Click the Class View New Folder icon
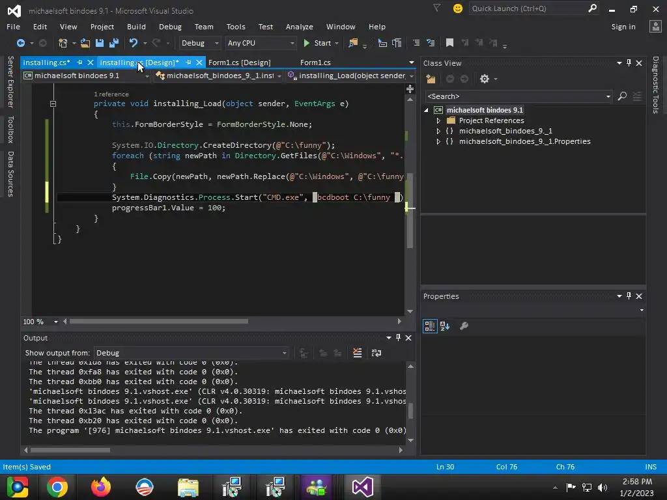The image size is (667, 500). pyautogui.click(x=431, y=79)
